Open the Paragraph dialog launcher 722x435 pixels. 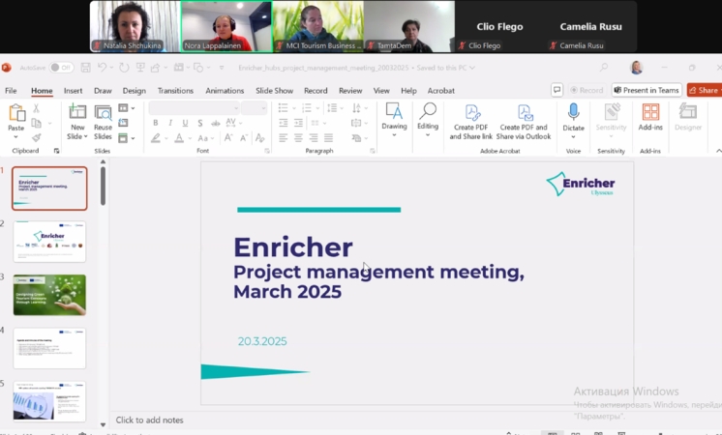(372, 151)
